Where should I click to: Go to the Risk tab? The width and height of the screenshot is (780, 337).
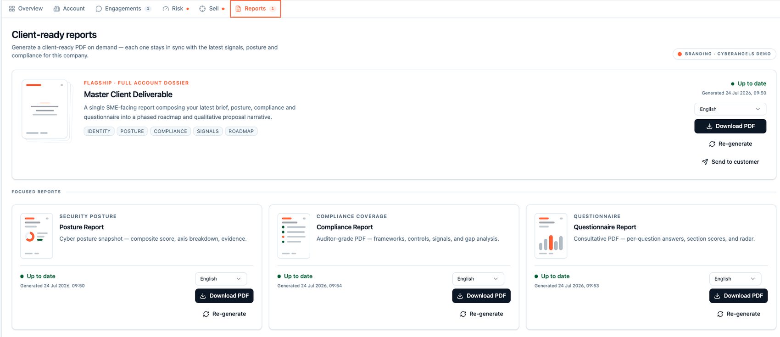176,9
